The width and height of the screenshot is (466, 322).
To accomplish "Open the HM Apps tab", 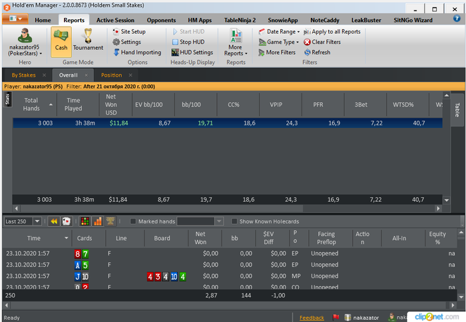I will tap(200, 20).
